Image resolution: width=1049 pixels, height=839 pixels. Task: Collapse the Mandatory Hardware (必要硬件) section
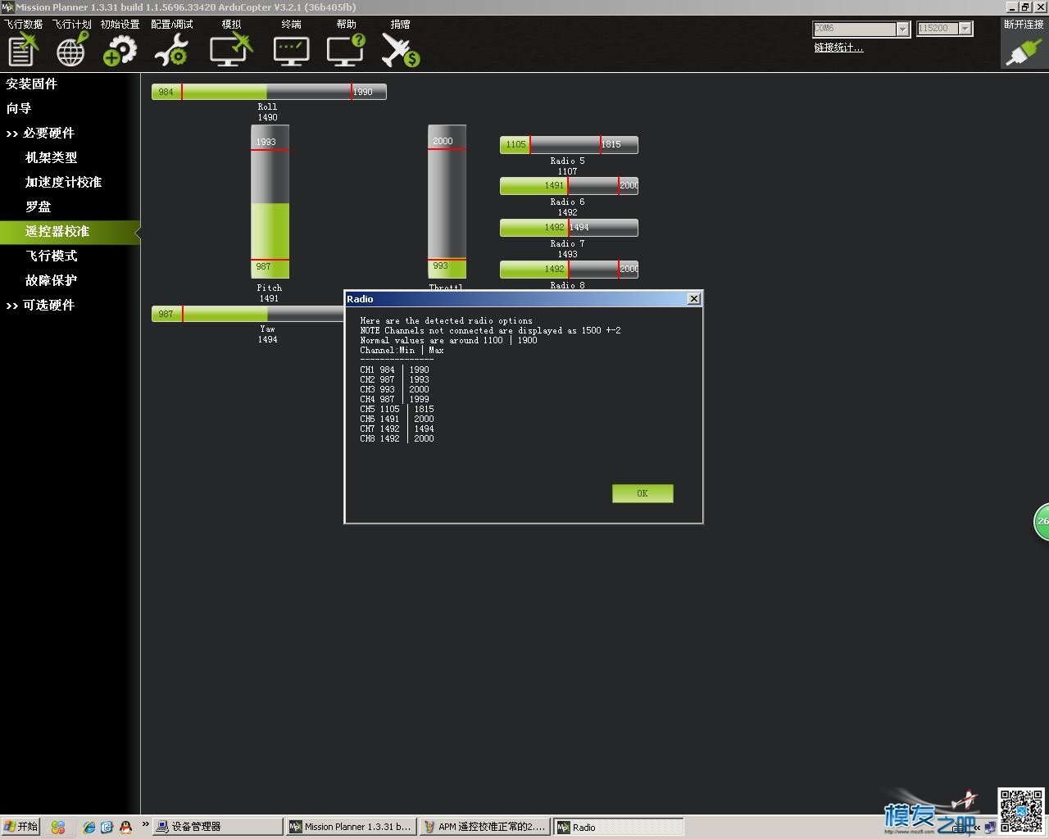click(x=40, y=133)
